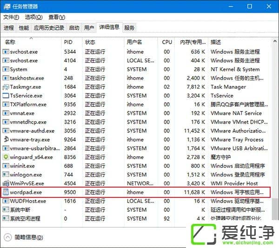Viewport: 279px width, 248px height.
Task: Sort by the 名称 column header
Action: (x=31, y=42)
